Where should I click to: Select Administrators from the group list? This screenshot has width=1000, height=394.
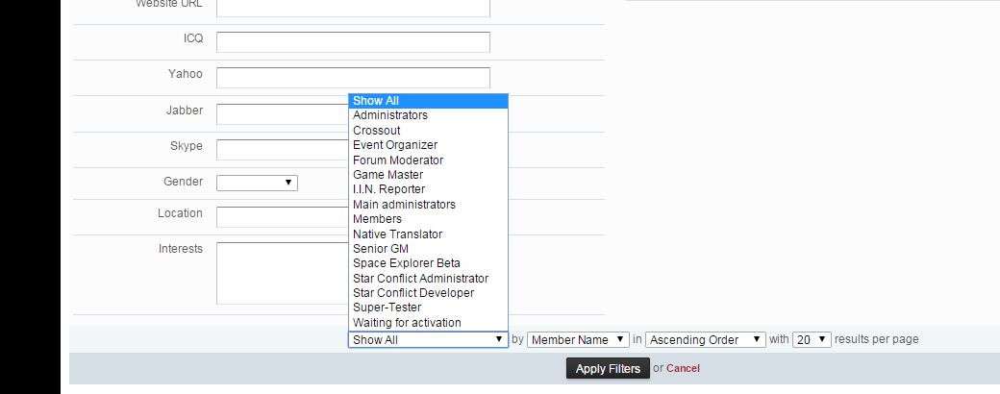pyautogui.click(x=389, y=115)
